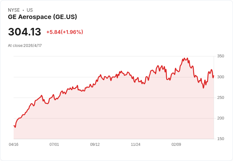233x161 pixels.
Task: Click the 150 y-axis label
Action: [x=221, y=139]
